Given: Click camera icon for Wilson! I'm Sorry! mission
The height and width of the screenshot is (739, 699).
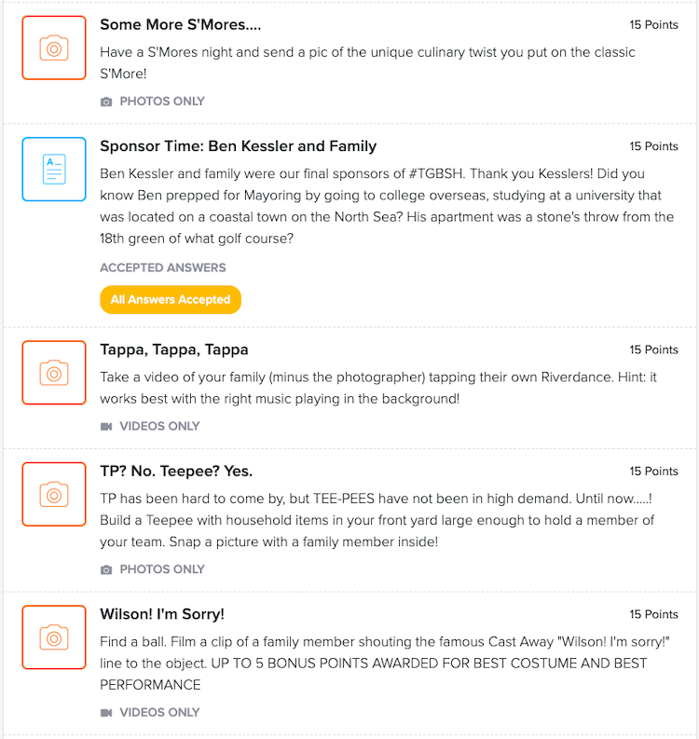Looking at the screenshot, I should pyautogui.click(x=54, y=637).
